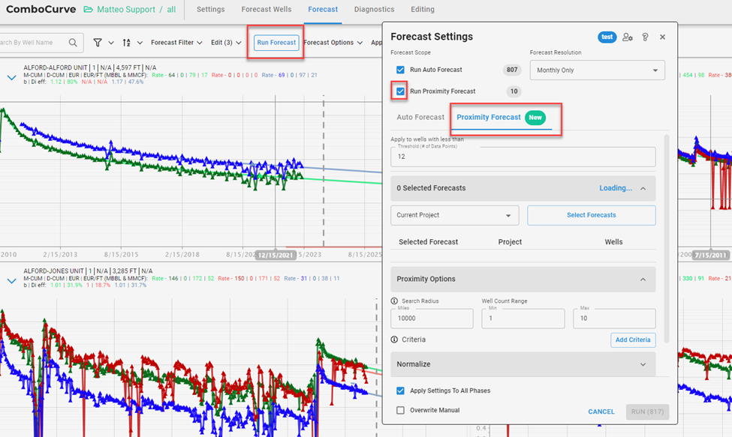This screenshot has width=732, height=437.
Task: Close the Forecast Settings dialog
Action: 662,37
